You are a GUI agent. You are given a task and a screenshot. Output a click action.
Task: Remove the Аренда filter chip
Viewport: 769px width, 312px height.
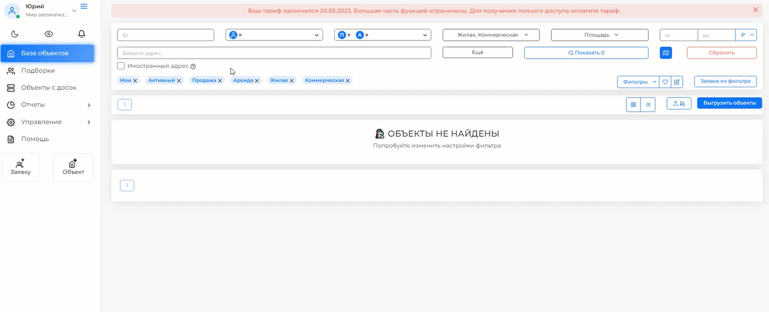pos(257,81)
